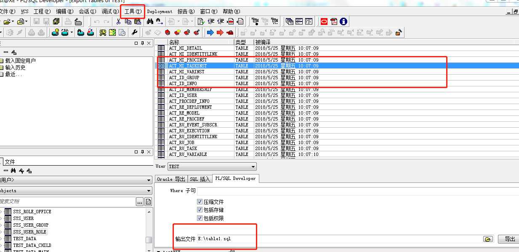Open the 帮助(H) menu
Viewport: 519px width, 252px height.
coord(232,11)
